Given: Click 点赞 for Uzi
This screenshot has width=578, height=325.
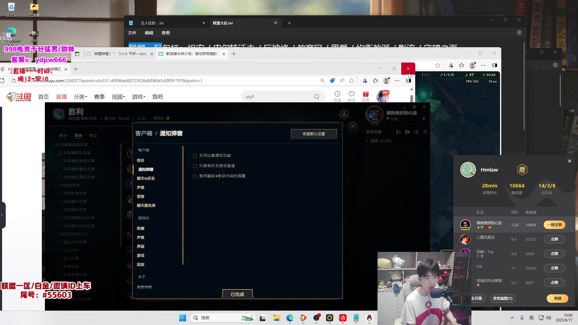Looking at the screenshot, I should pos(554,268).
